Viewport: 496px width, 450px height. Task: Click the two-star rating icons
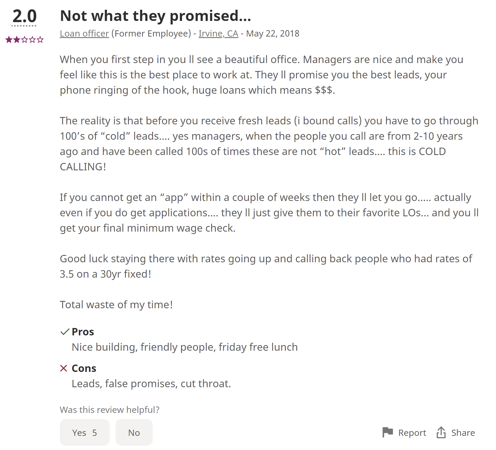(x=24, y=39)
